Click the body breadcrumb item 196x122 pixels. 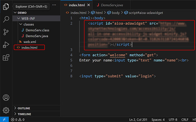click(116, 13)
